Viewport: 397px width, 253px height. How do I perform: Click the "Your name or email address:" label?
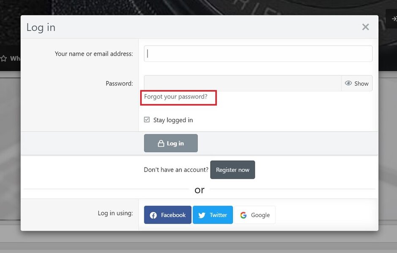point(94,54)
